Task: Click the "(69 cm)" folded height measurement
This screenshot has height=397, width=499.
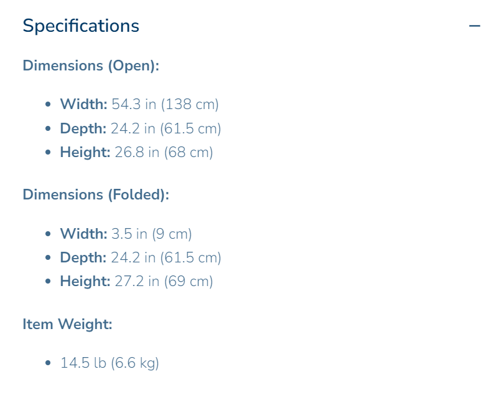Action: pyautogui.click(x=189, y=281)
